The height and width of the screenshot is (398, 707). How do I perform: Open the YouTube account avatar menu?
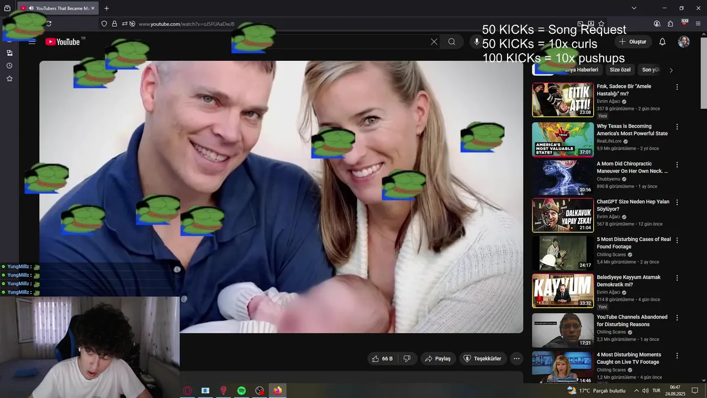pyautogui.click(x=684, y=41)
